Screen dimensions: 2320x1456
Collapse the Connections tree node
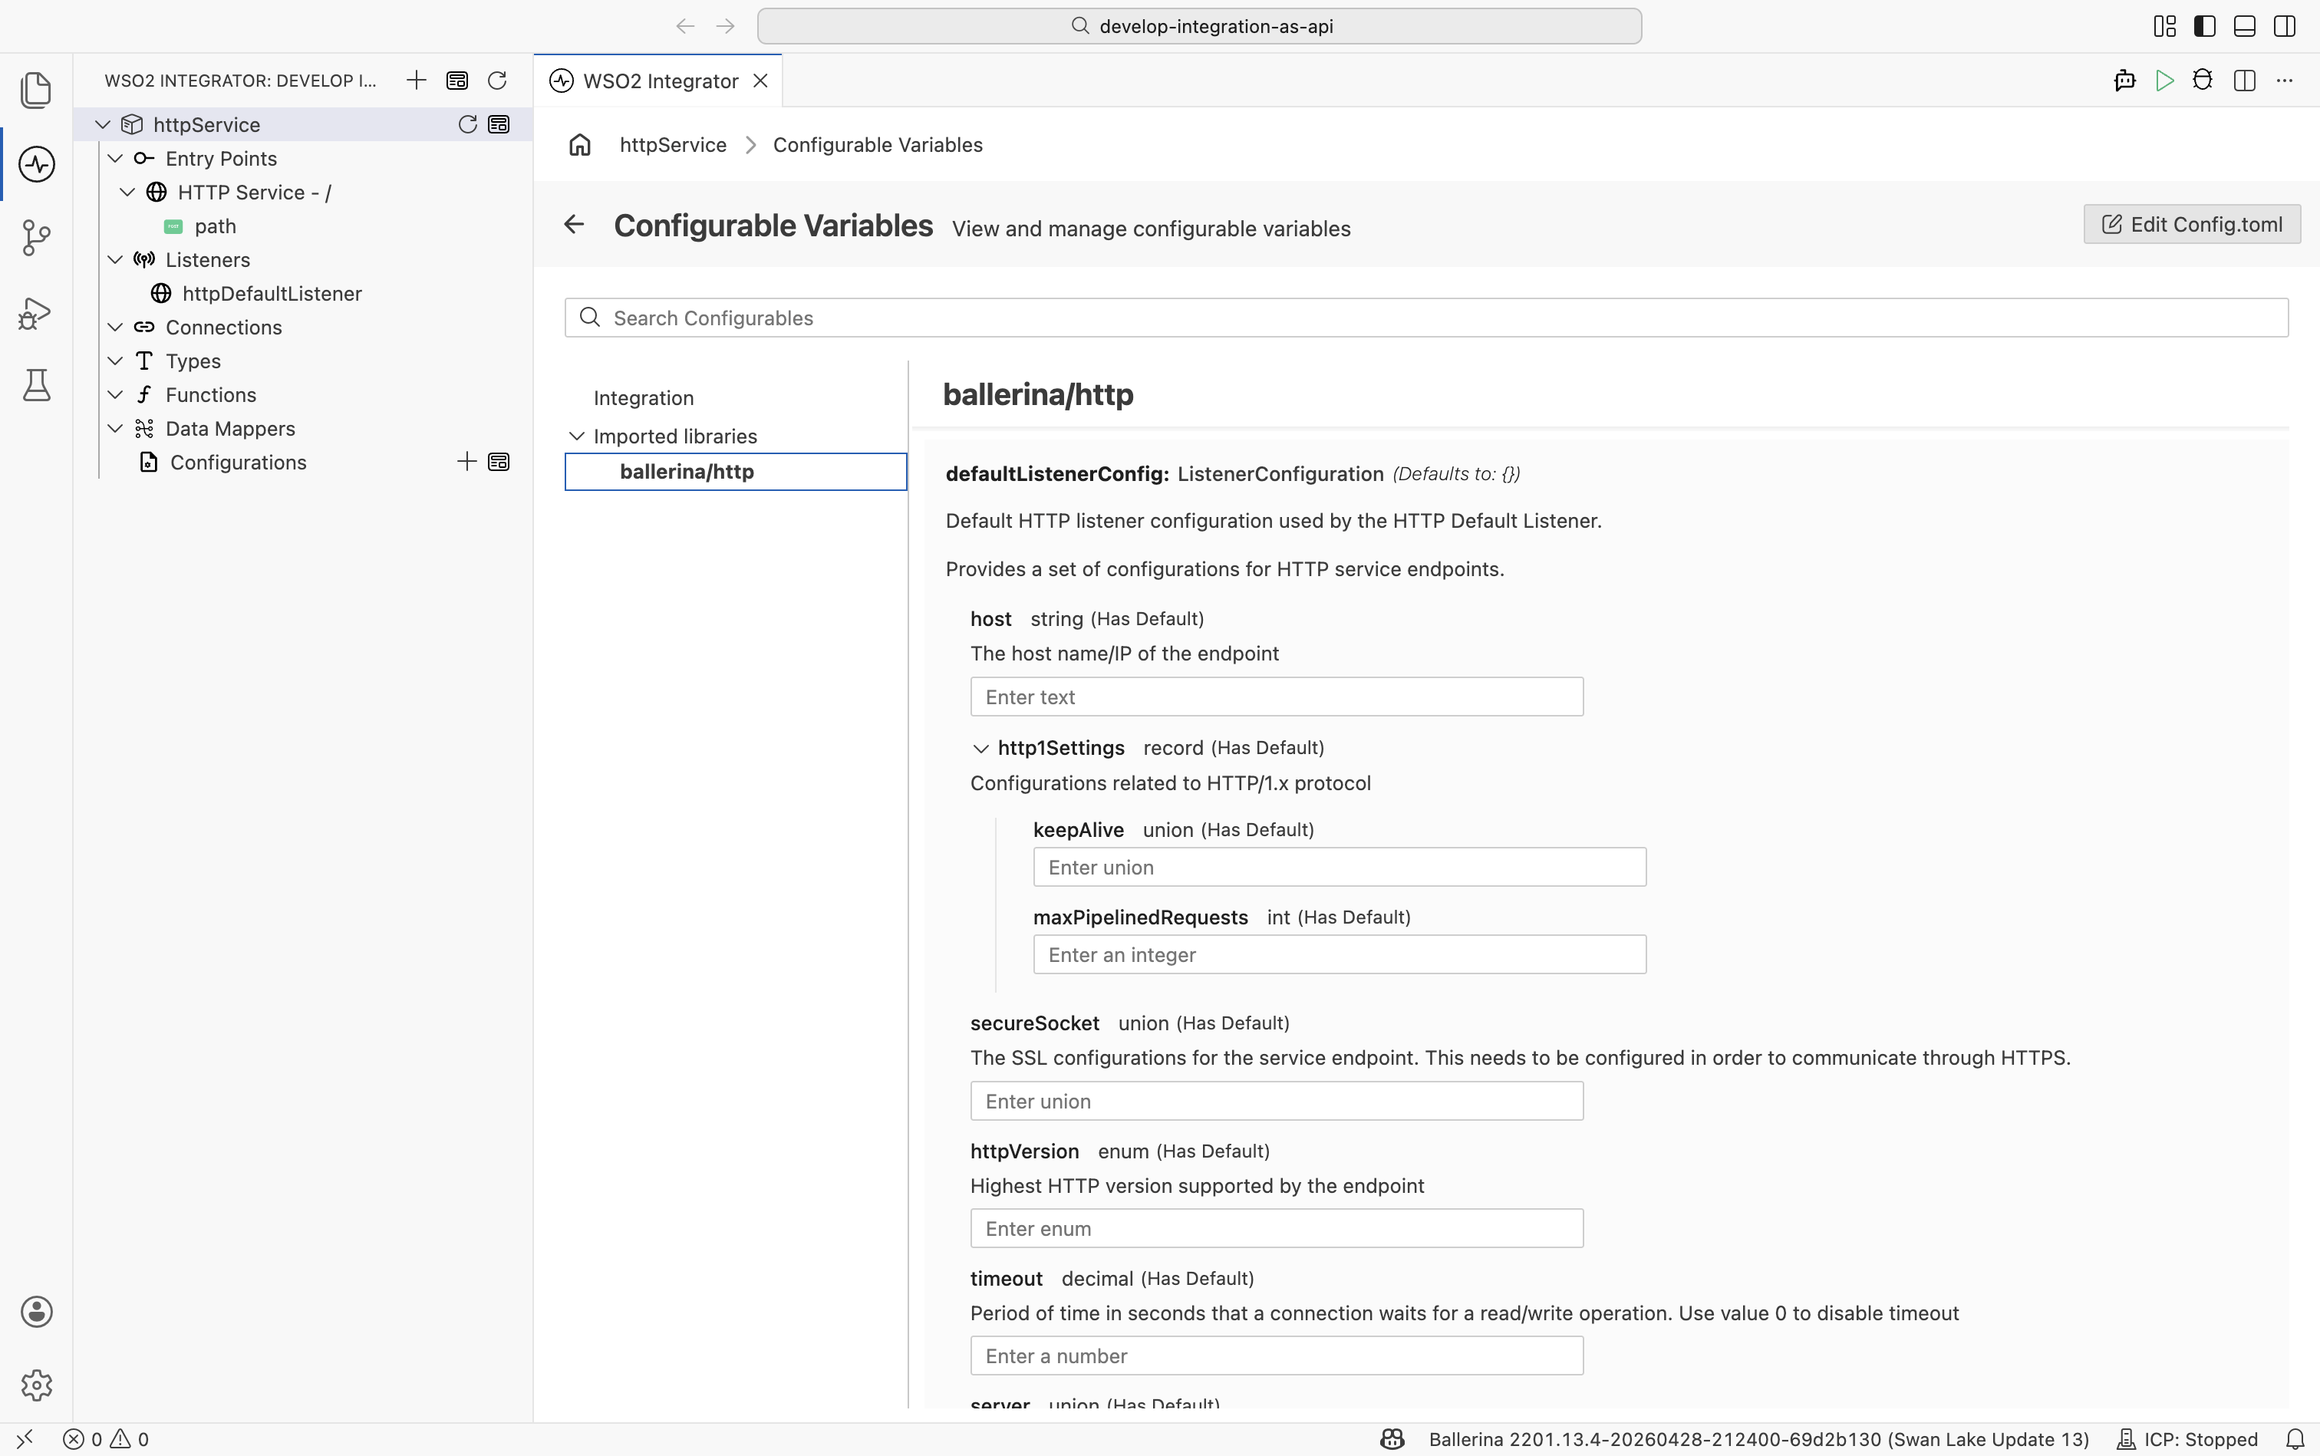[114, 327]
